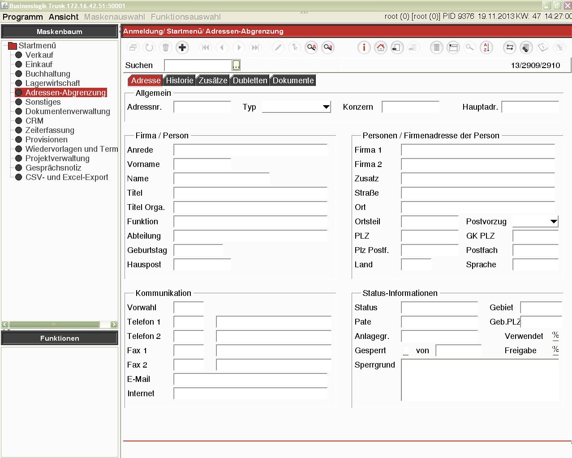Go to home via the house icon
Viewport: 572px width, 458px height.
tap(380, 47)
